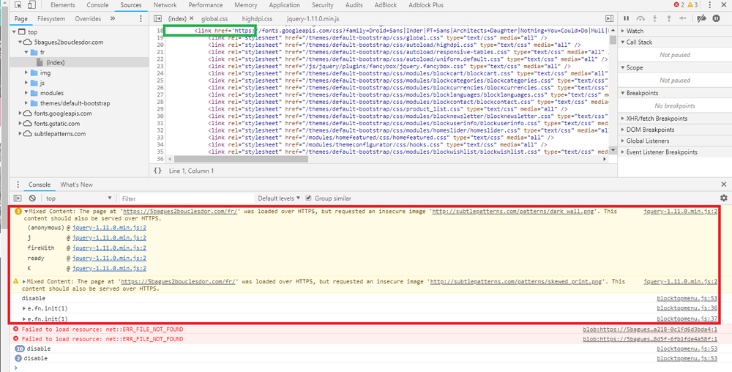The width and height of the screenshot is (732, 372).
Task: Open the Performance tab
Action: [206, 5]
